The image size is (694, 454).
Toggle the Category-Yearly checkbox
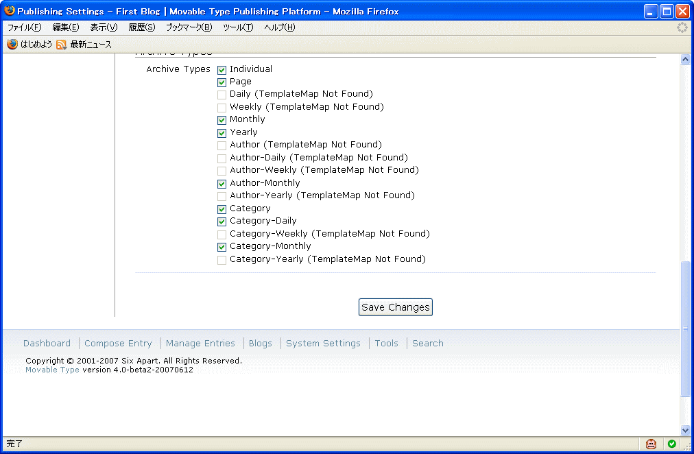coord(222,260)
